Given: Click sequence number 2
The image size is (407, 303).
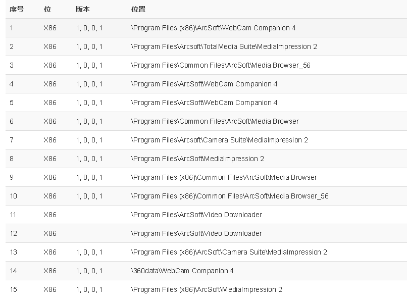Looking at the screenshot, I should tap(12, 46).
